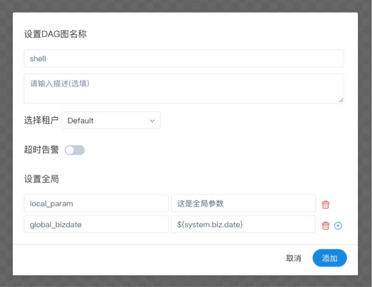Click the 这是全局参数 value field
Viewport: 372px width, 287px height.
click(x=243, y=203)
